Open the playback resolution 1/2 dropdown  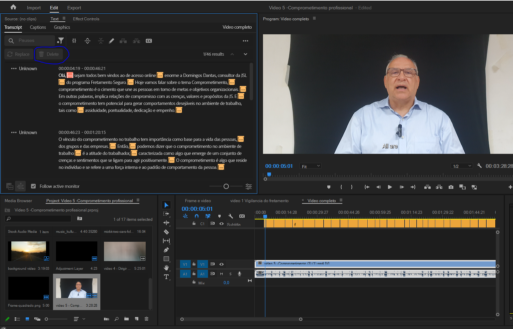click(461, 165)
